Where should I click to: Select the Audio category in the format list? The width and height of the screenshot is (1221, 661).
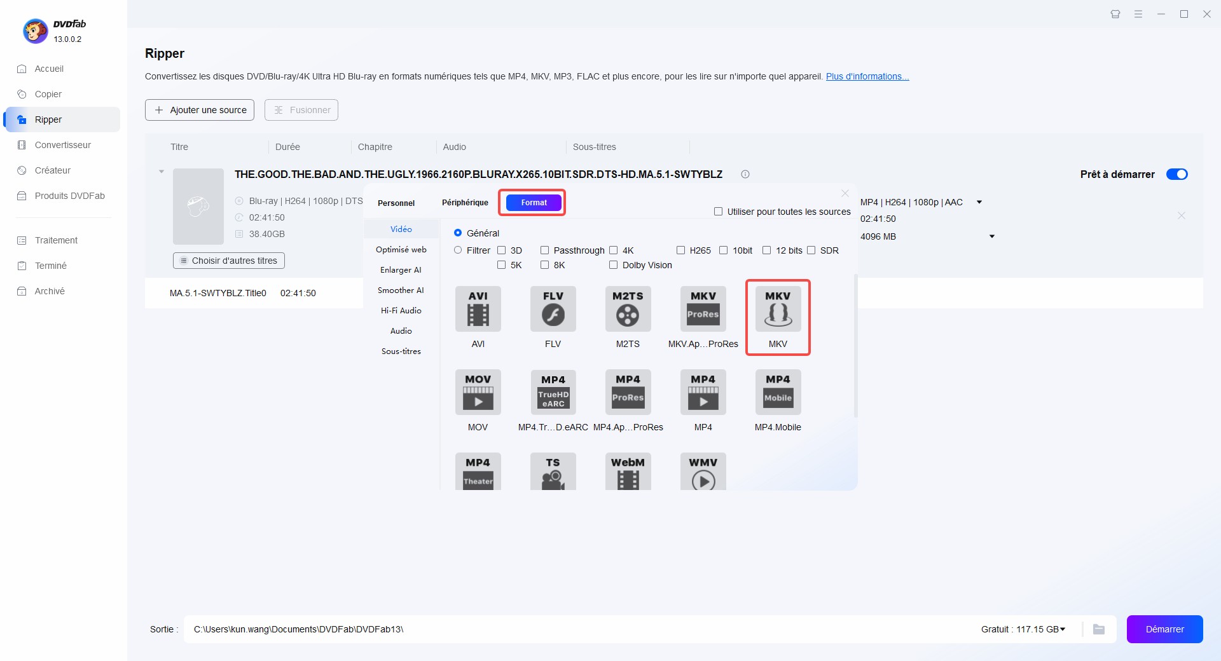[401, 331]
